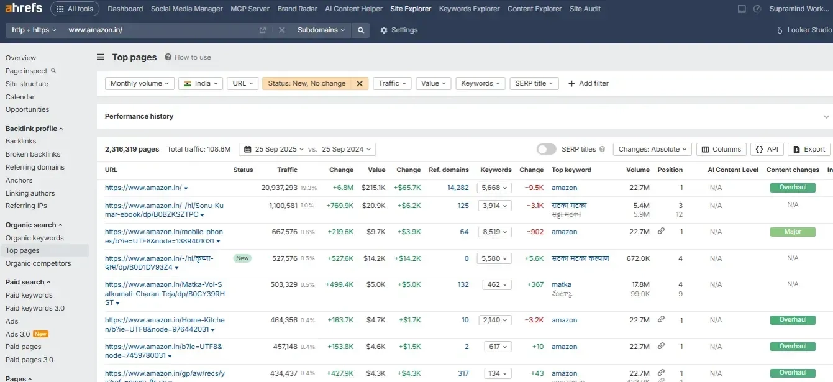Collapse the Backlink profile section
Screen dimensions: 833x382
pos(34,129)
